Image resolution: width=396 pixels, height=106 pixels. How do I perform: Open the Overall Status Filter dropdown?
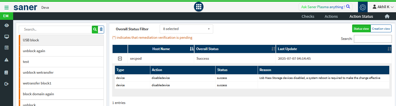(x=186, y=29)
